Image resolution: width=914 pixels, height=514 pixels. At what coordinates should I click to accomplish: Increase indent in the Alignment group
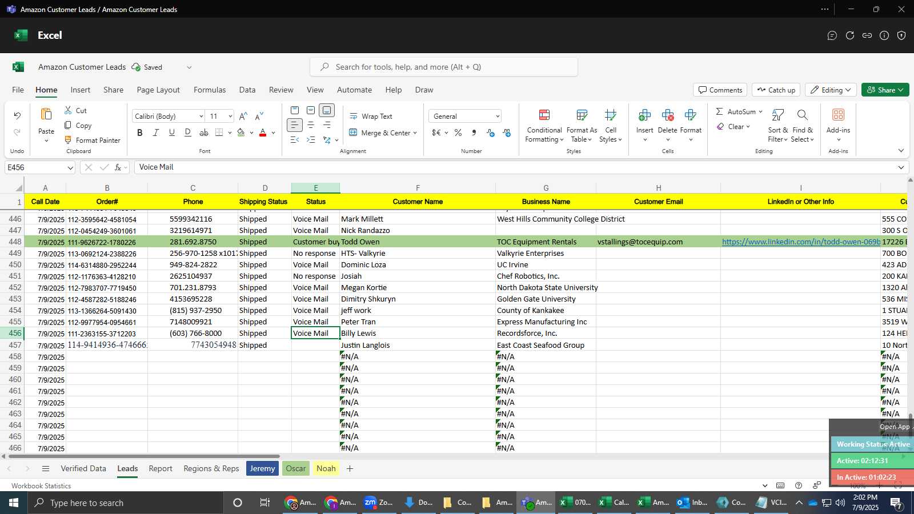pyautogui.click(x=311, y=140)
